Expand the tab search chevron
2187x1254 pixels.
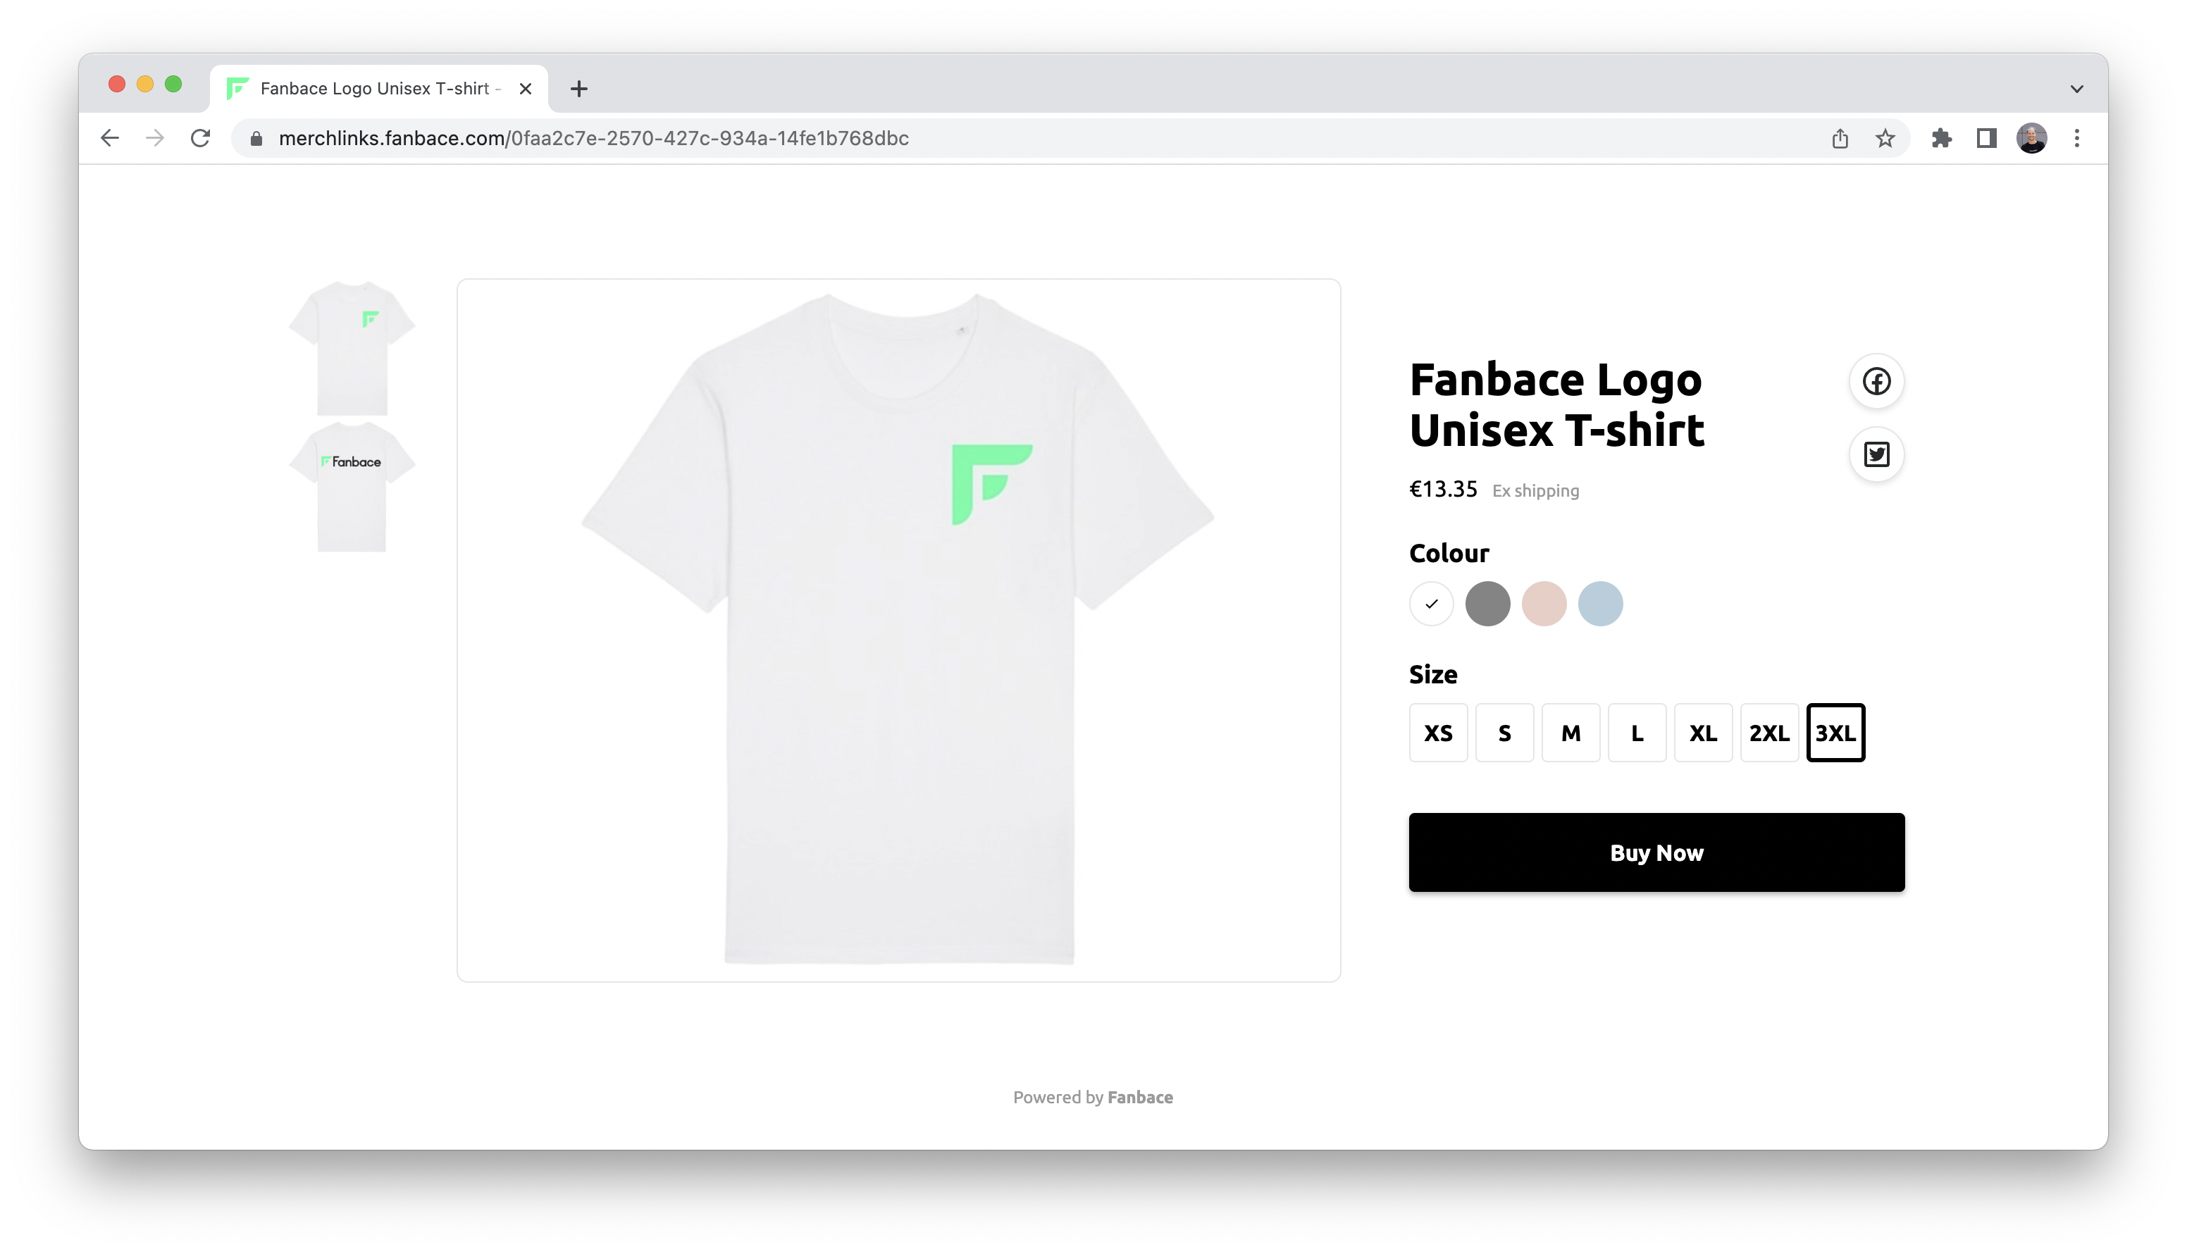tap(2076, 89)
